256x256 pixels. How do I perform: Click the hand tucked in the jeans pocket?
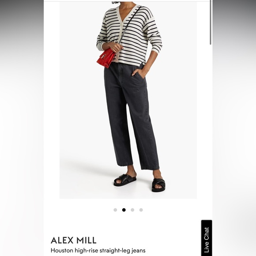[138, 73]
